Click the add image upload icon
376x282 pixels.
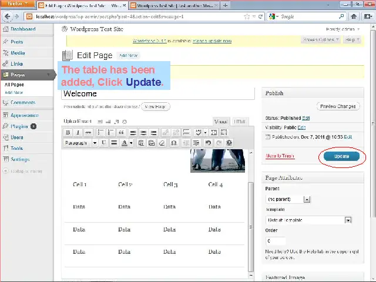100,122
